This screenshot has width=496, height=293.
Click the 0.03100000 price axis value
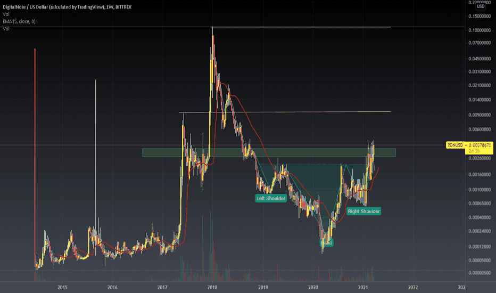point(480,71)
